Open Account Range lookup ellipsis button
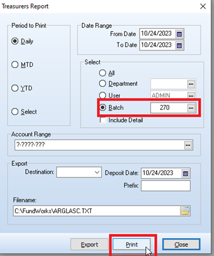The height and width of the screenshot is (256, 214). (188, 145)
